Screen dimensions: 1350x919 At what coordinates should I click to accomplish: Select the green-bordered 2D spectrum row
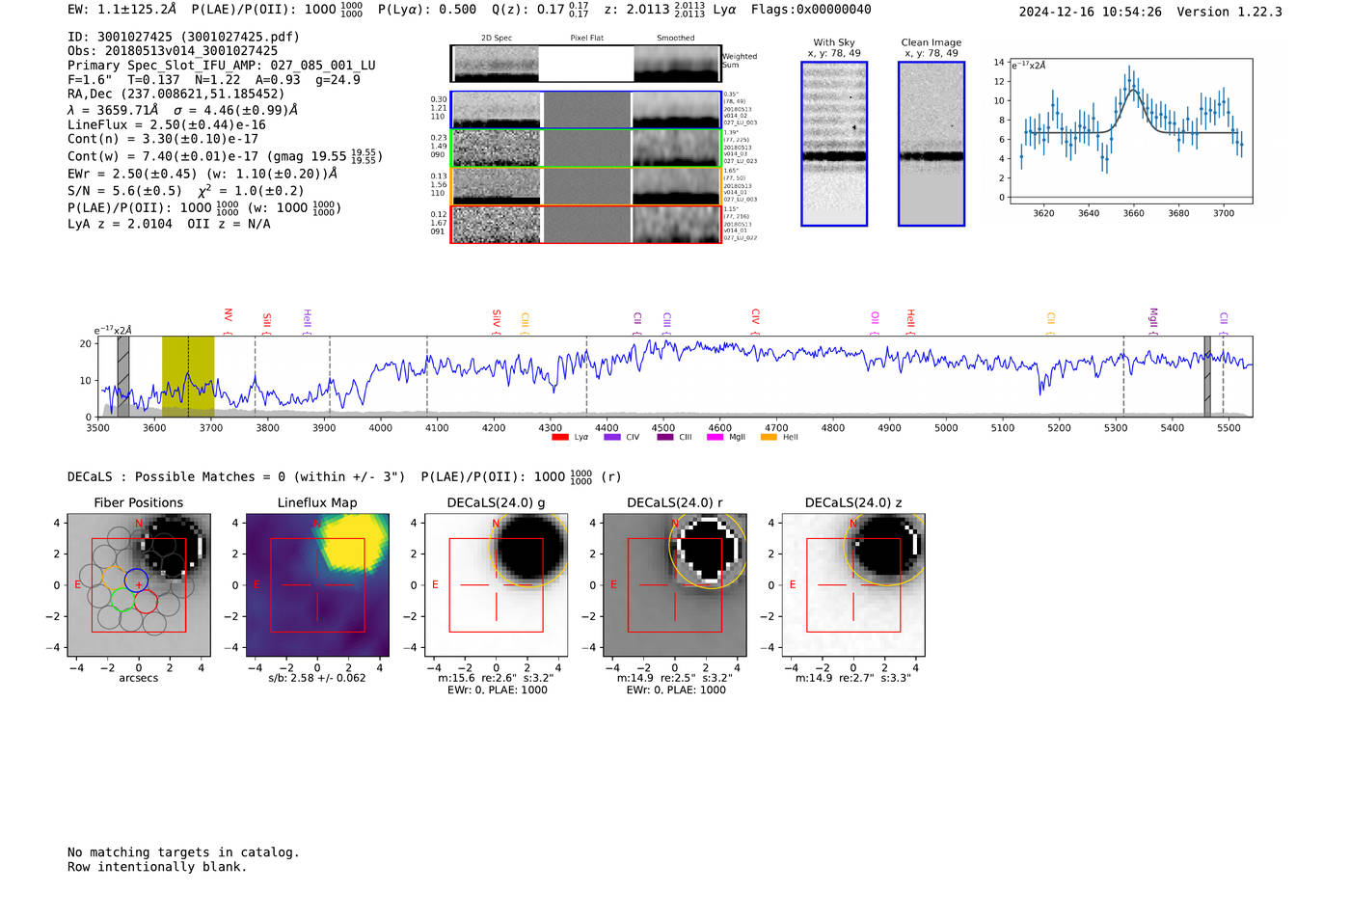[586, 149]
